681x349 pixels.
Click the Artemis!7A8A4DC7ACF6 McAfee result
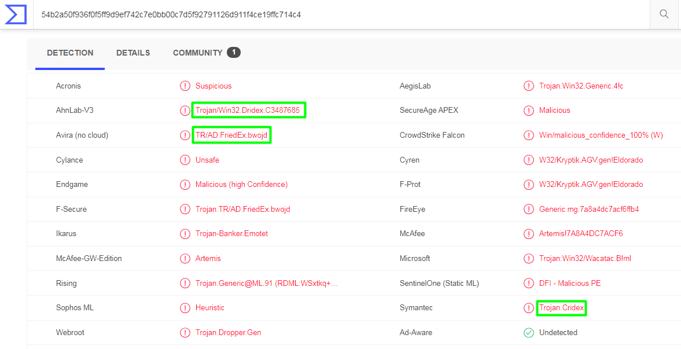(x=581, y=234)
